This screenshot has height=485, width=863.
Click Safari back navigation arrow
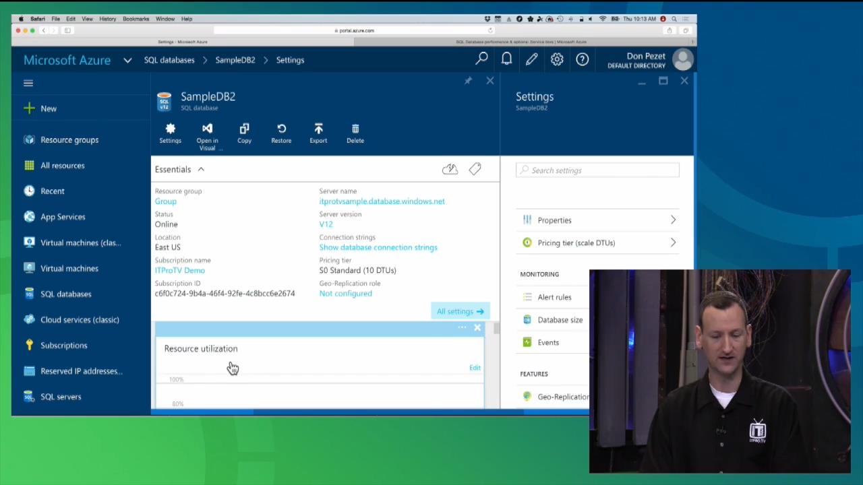click(x=44, y=30)
